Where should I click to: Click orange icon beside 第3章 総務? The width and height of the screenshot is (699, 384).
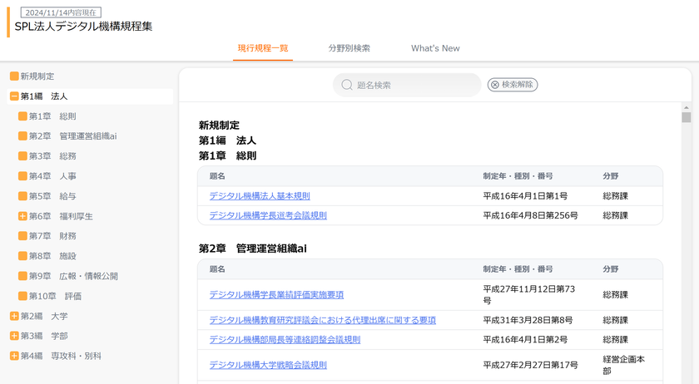(22, 156)
